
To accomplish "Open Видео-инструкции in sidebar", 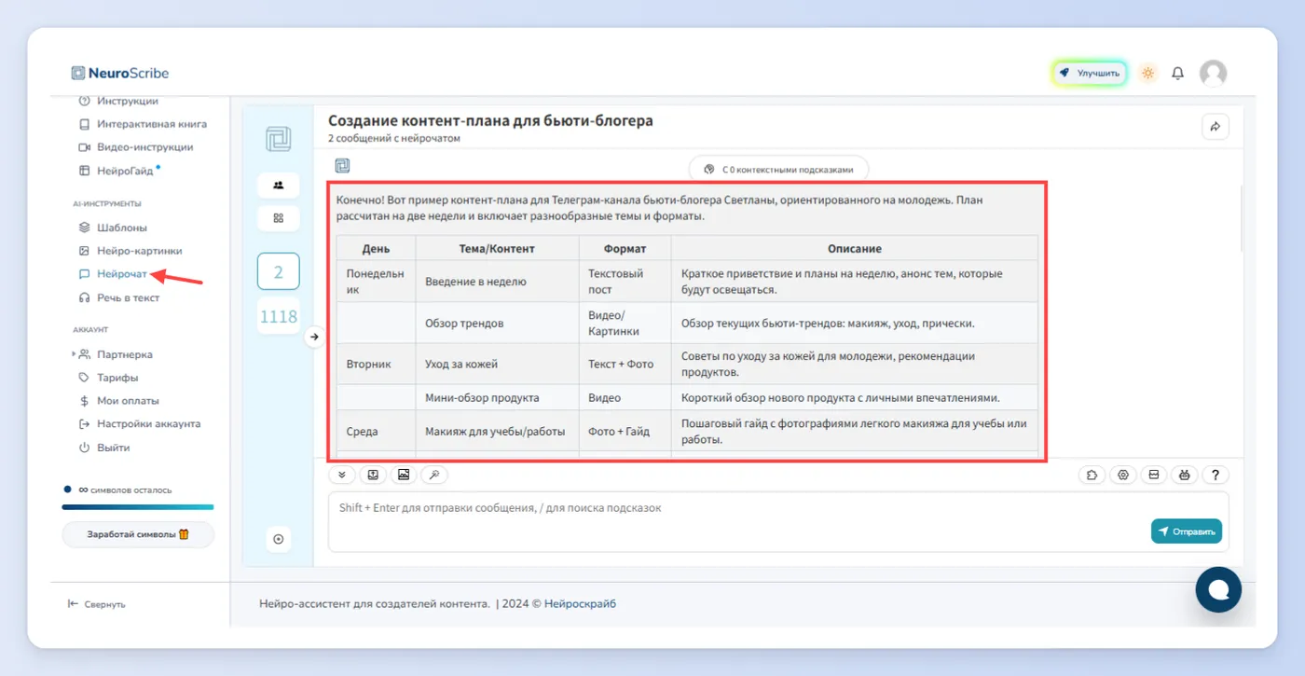I will pos(135,147).
